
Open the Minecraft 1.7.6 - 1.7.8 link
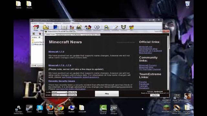(60, 65)
